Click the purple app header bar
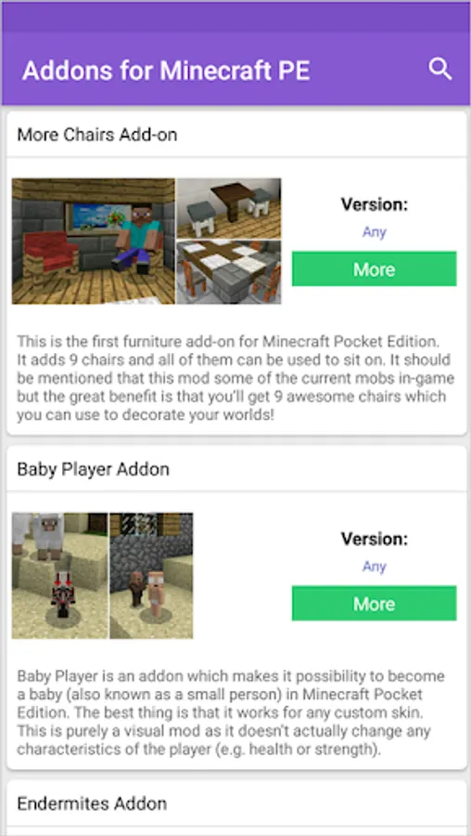Image resolution: width=471 pixels, height=836 pixels. pyautogui.click(x=235, y=68)
